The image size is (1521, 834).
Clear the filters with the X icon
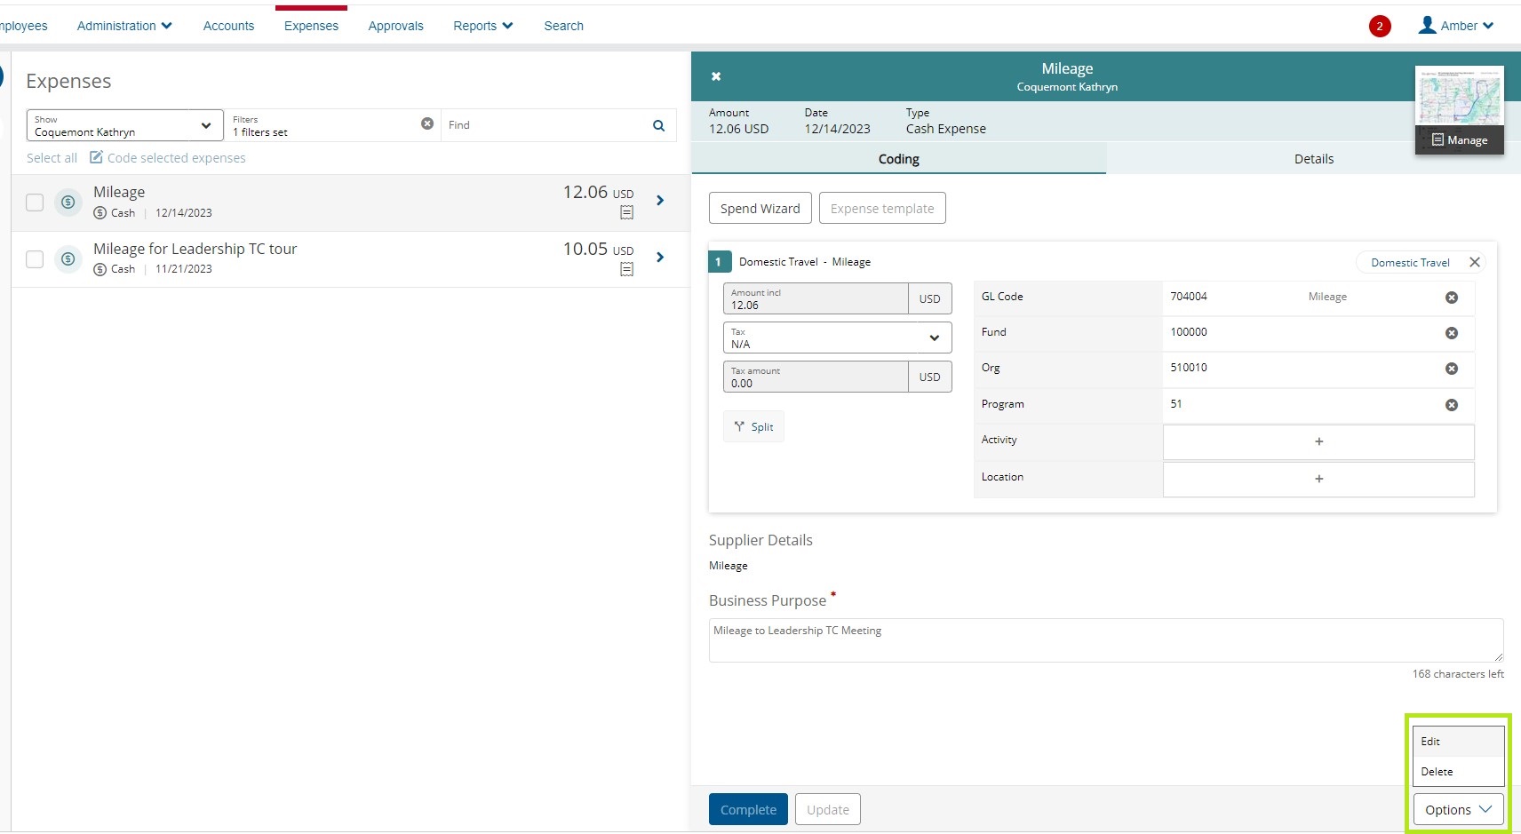427,124
